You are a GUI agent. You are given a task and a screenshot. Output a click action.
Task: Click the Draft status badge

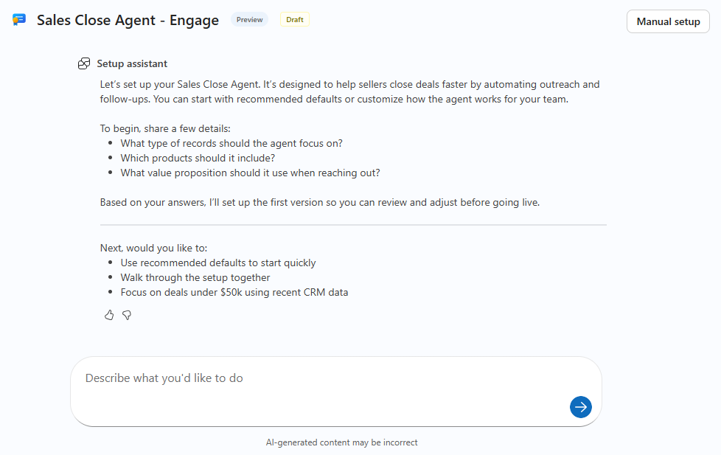295,19
